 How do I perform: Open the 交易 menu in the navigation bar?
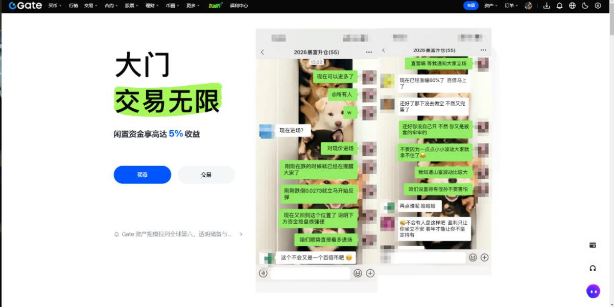[x=90, y=6]
